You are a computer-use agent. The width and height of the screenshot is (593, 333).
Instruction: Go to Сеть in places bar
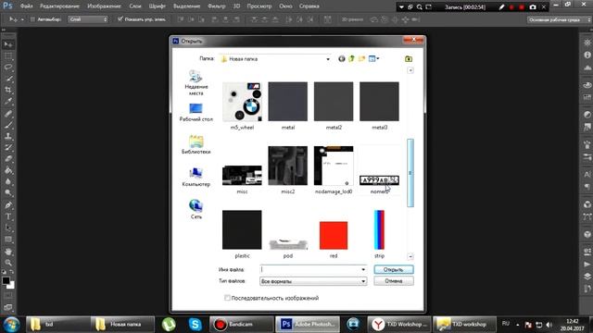[196, 210]
